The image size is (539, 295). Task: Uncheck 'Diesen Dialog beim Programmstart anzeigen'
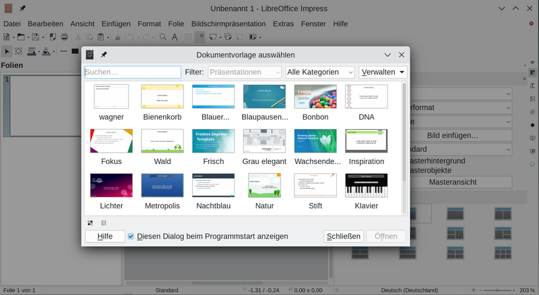point(131,237)
